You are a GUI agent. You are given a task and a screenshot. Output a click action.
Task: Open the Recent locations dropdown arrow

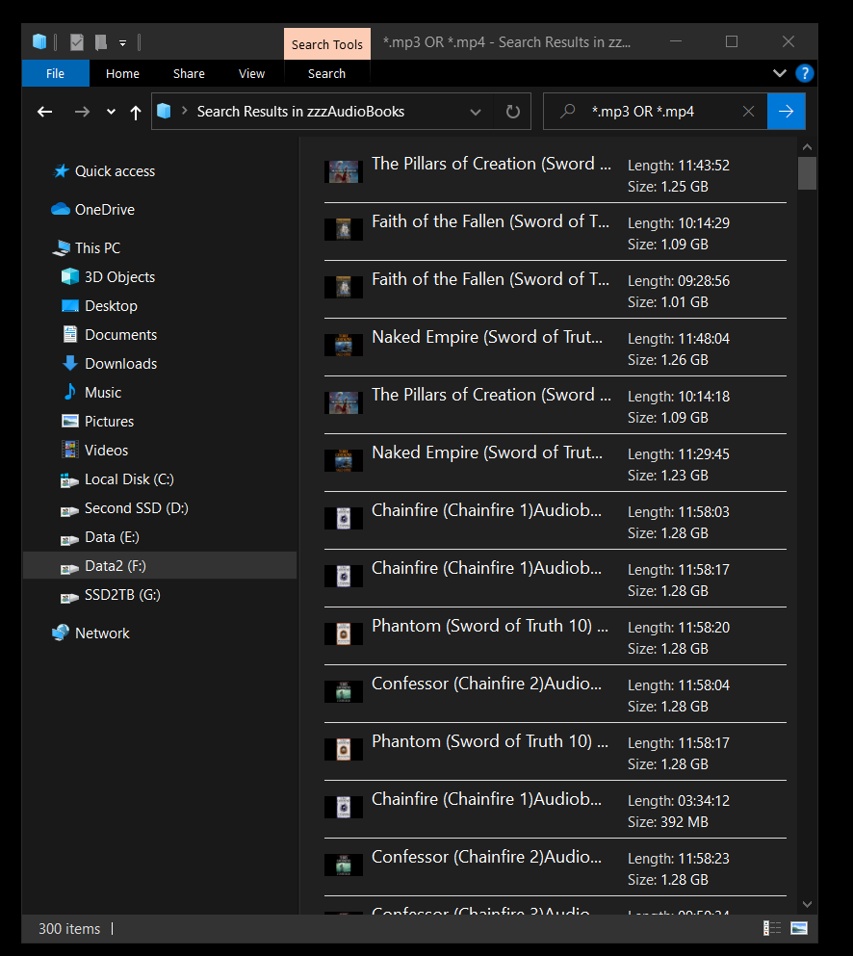[111, 112]
